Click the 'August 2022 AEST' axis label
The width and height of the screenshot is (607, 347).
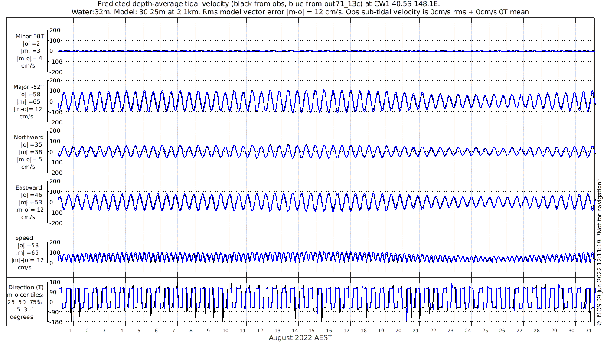[300, 338]
